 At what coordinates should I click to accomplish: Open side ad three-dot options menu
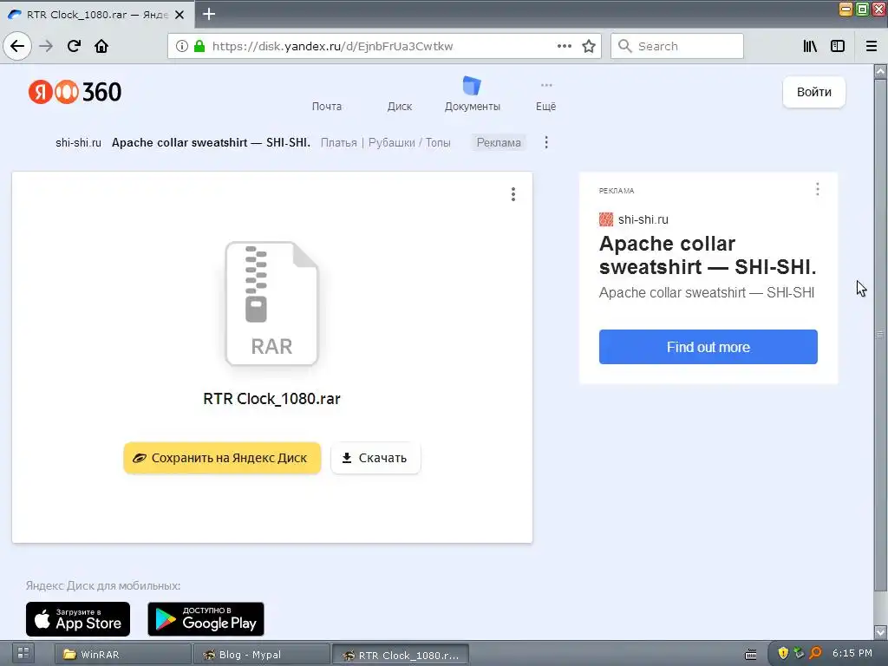[817, 189]
